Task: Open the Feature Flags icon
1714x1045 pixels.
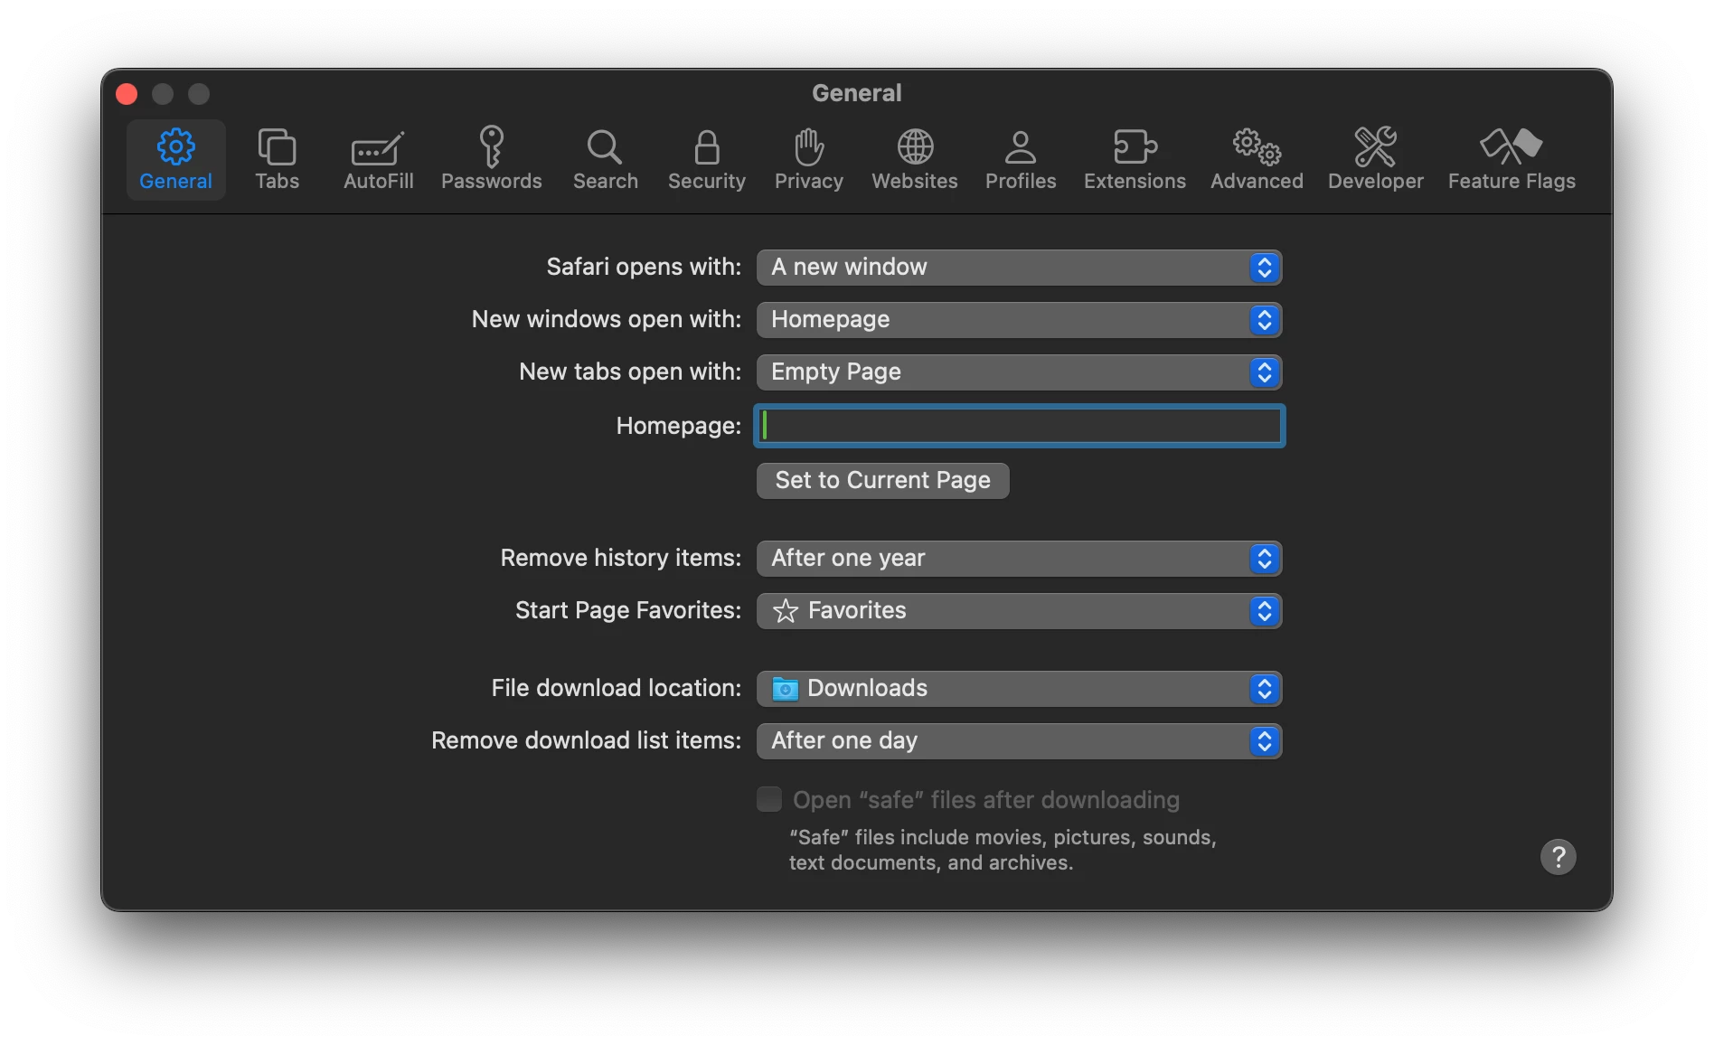Action: point(1511,146)
